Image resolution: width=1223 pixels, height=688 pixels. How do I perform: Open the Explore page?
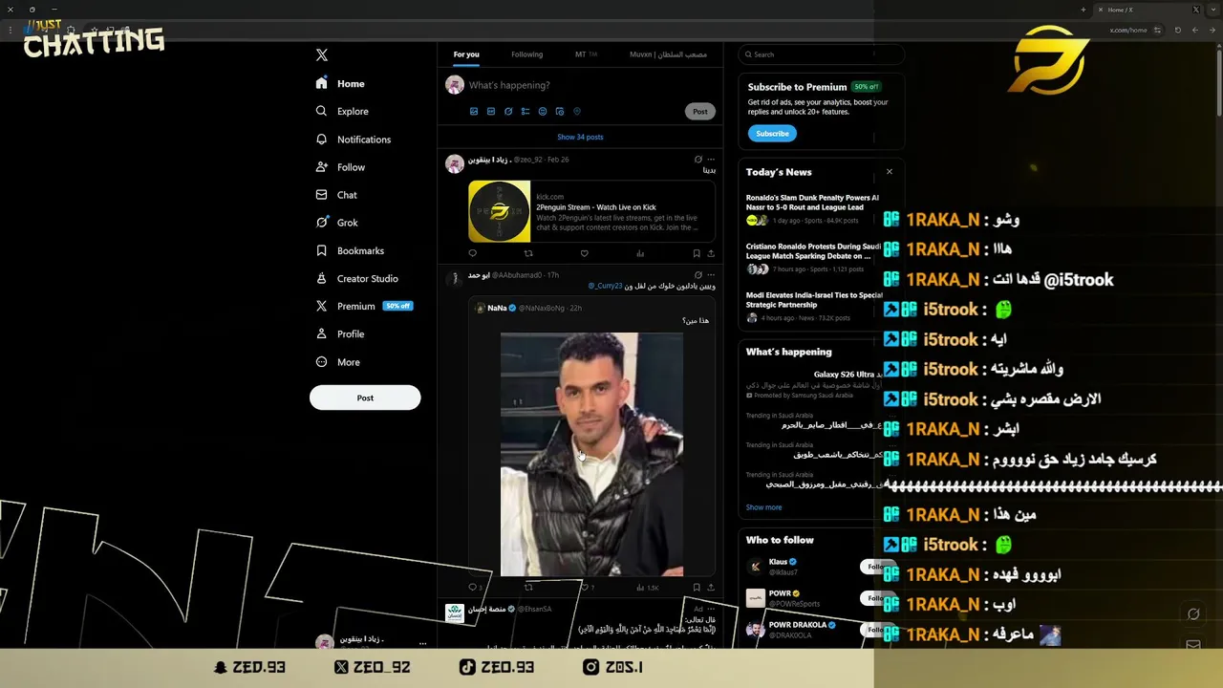point(342,112)
